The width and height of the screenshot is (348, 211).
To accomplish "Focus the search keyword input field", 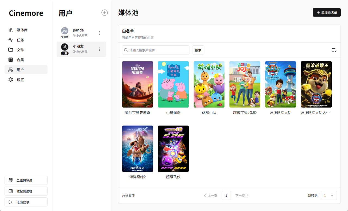I will [x=156, y=50].
